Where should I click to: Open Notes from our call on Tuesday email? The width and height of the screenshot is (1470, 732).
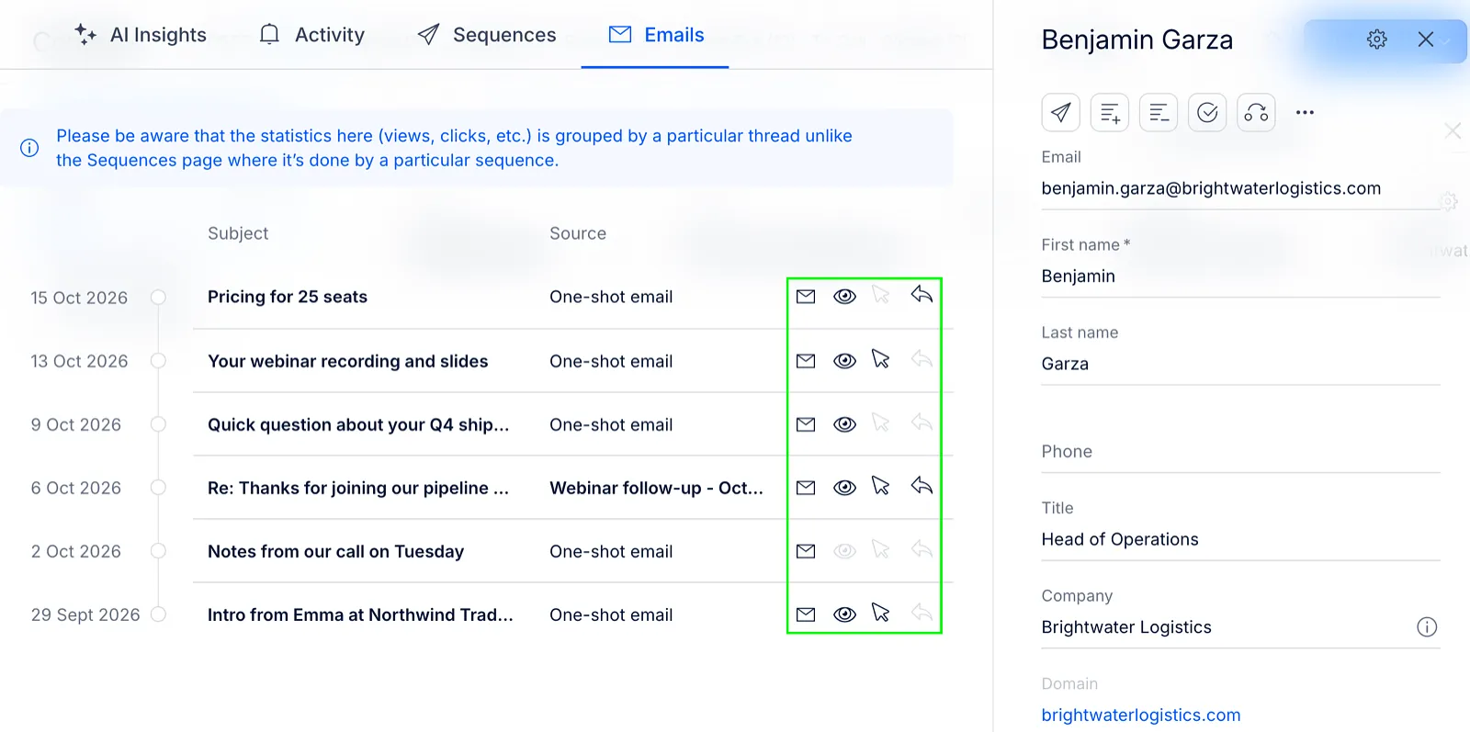335,551
